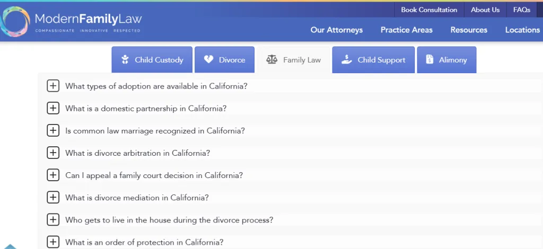Screen dimensions: 543x249
Task: Open Practice Areas menu
Action: 407,30
